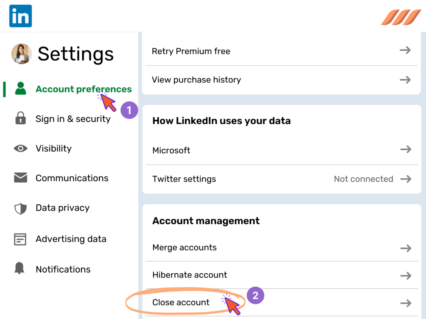Image resolution: width=426 pixels, height=319 pixels.
Task: Select the Account preferences person icon
Action: [20, 89]
